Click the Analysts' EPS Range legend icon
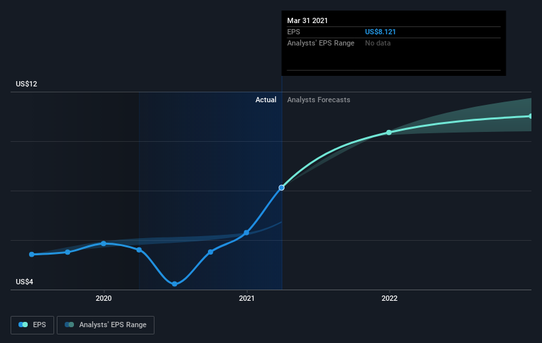542x343 pixels. (x=69, y=325)
